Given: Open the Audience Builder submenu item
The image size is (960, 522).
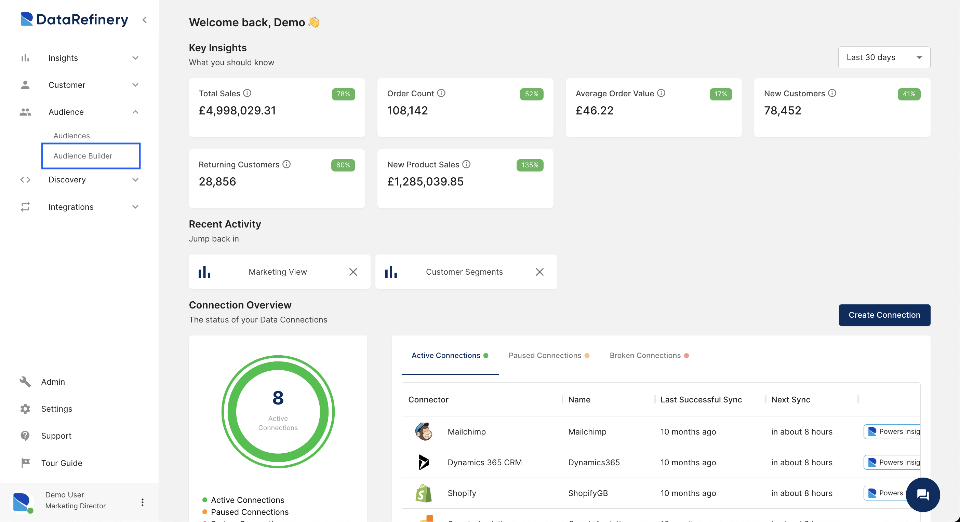Looking at the screenshot, I should (x=91, y=156).
